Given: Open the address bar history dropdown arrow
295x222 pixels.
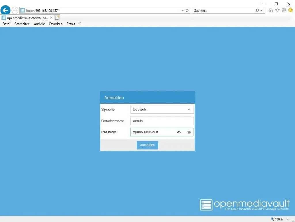Looking at the screenshot, I should [x=182, y=11].
